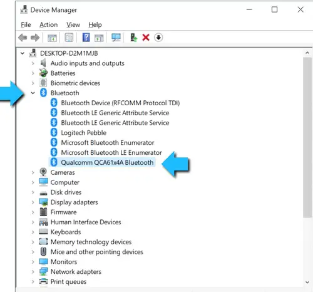
Task: Expand the Disk drives category
Action: point(33,192)
